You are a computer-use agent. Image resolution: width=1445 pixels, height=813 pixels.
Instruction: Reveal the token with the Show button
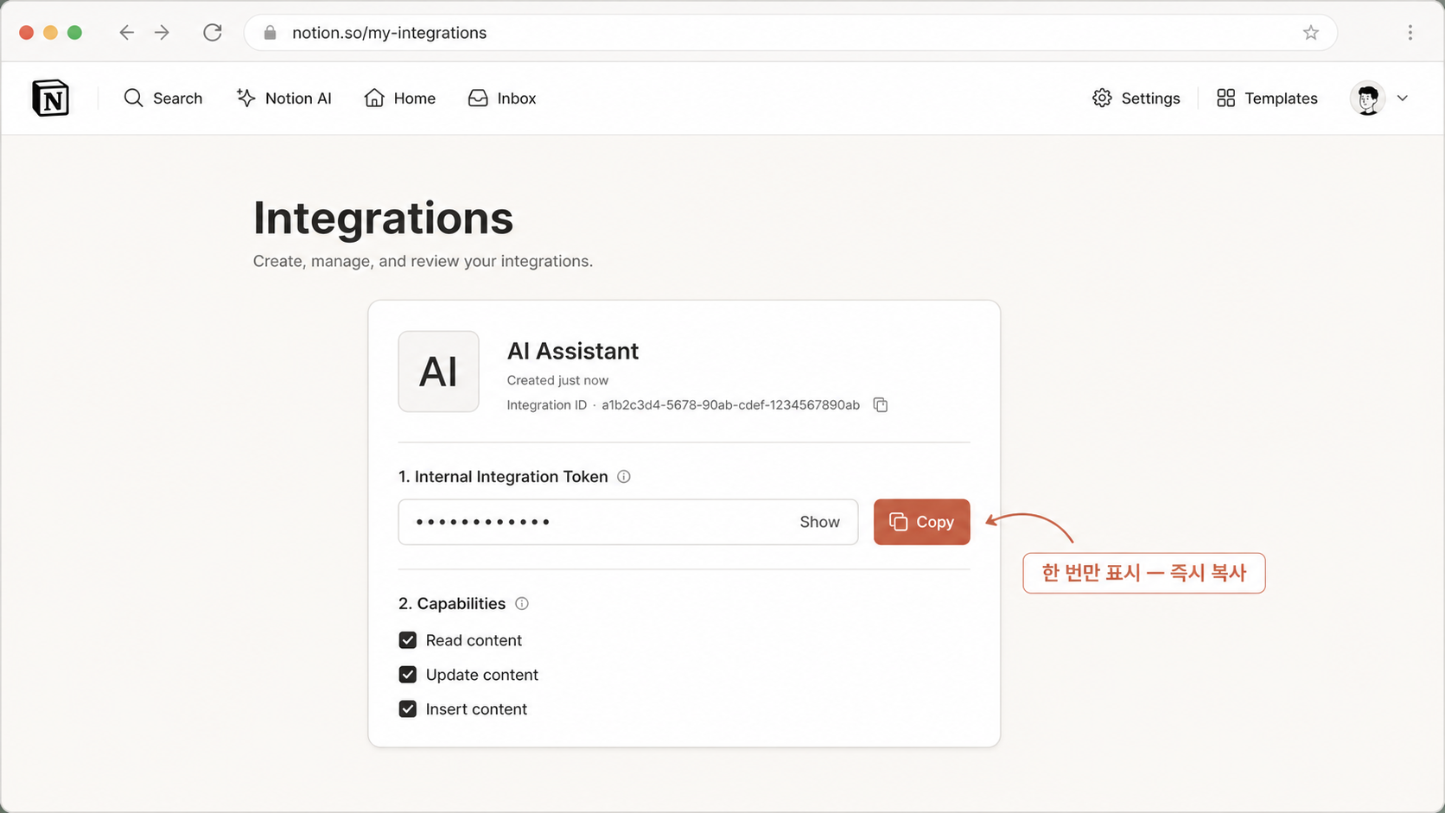click(819, 522)
